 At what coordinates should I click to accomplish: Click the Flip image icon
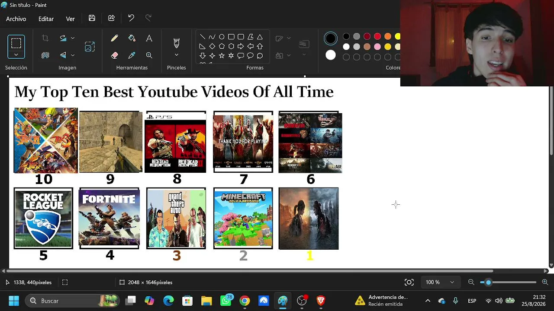(x=63, y=55)
